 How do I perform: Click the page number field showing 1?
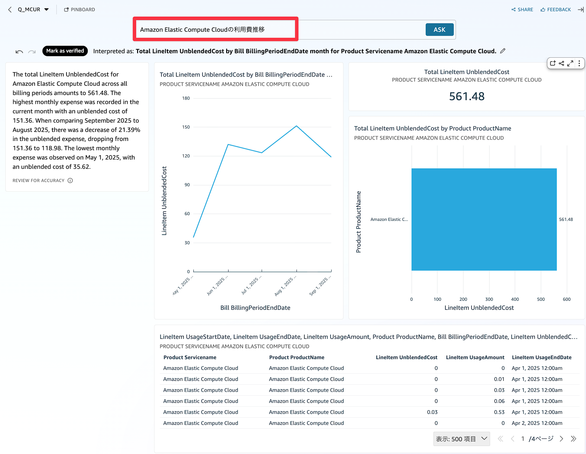(x=523, y=439)
